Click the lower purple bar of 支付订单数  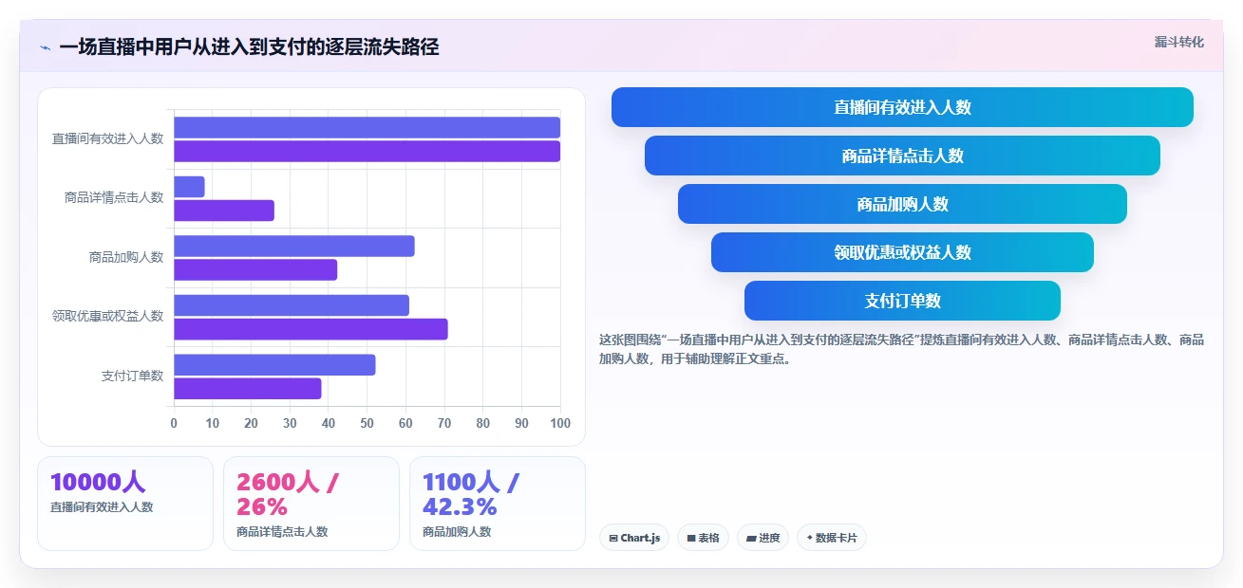click(248, 388)
